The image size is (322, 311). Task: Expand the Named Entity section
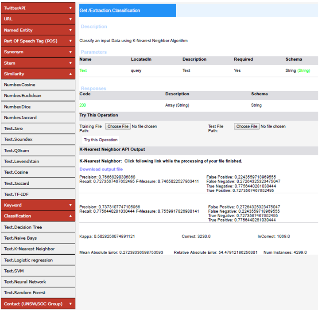click(x=38, y=30)
